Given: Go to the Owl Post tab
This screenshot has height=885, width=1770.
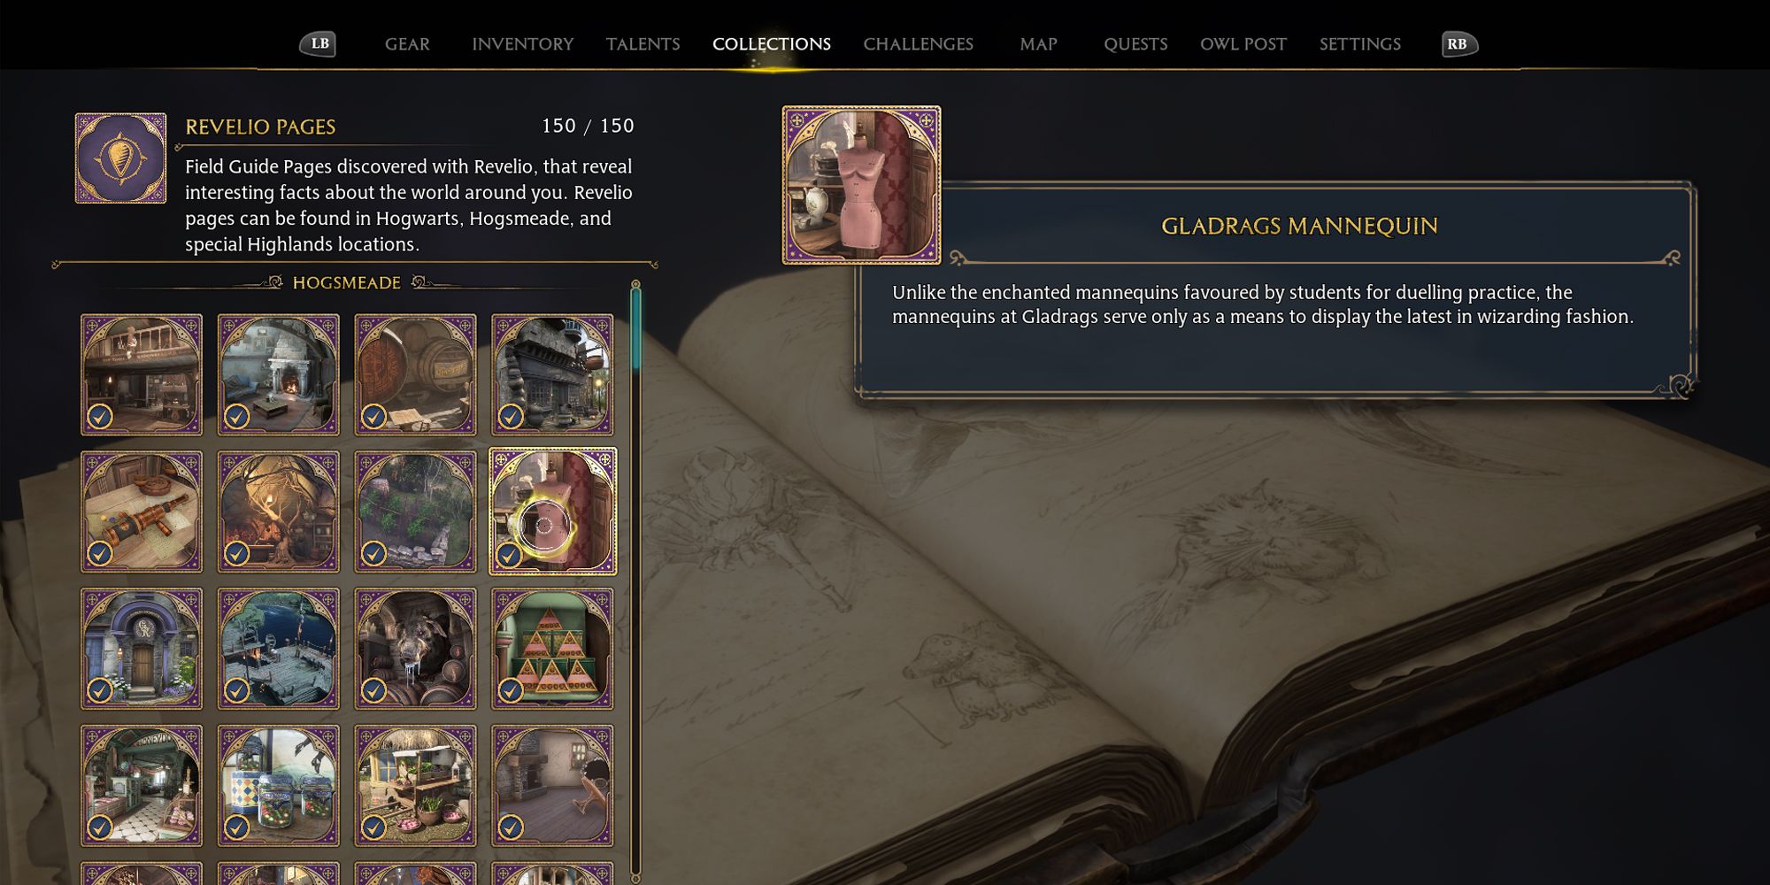Looking at the screenshot, I should click(x=1243, y=44).
